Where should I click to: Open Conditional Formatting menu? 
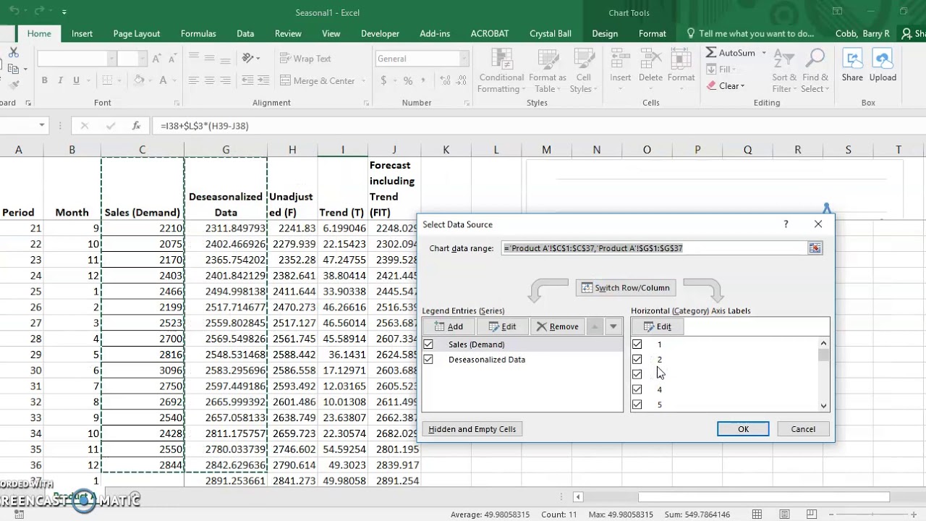pyautogui.click(x=501, y=71)
